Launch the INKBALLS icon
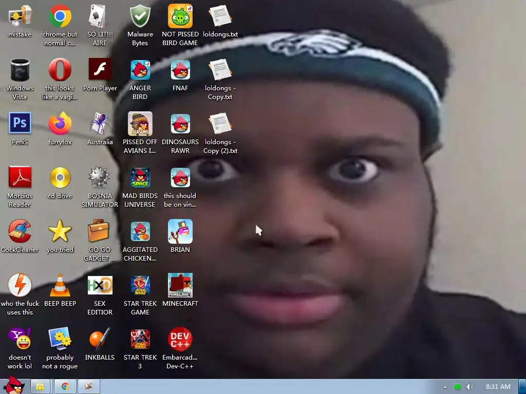This screenshot has width=526, height=394. (x=100, y=339)
